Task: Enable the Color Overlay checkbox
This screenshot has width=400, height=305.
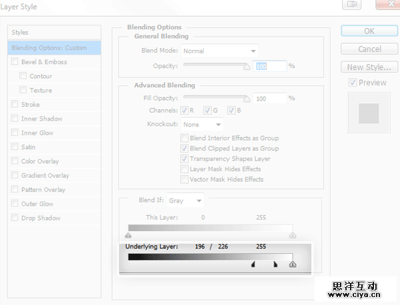Action: pos(15,161)
